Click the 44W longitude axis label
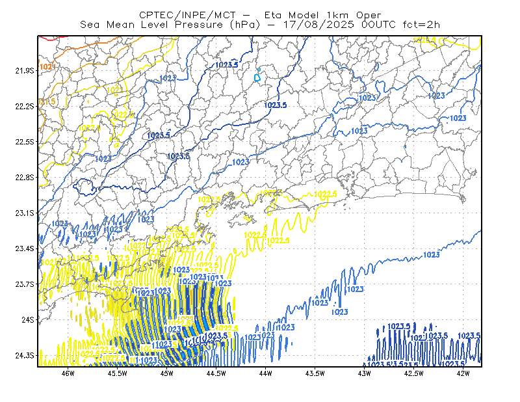The width and height of the screenshot is (520, 402). 266,373
